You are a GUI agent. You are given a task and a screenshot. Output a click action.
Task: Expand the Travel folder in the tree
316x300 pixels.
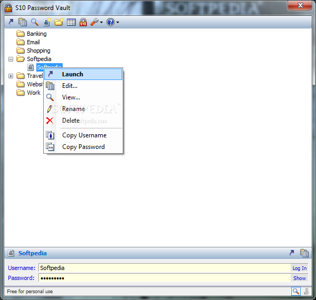(11, 76)
